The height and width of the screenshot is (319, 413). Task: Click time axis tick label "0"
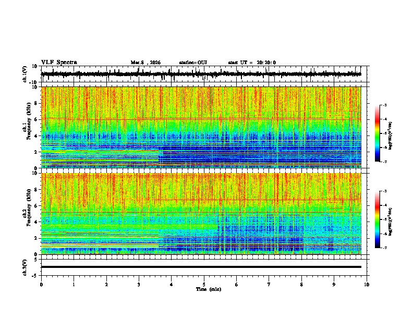point(41,285)
